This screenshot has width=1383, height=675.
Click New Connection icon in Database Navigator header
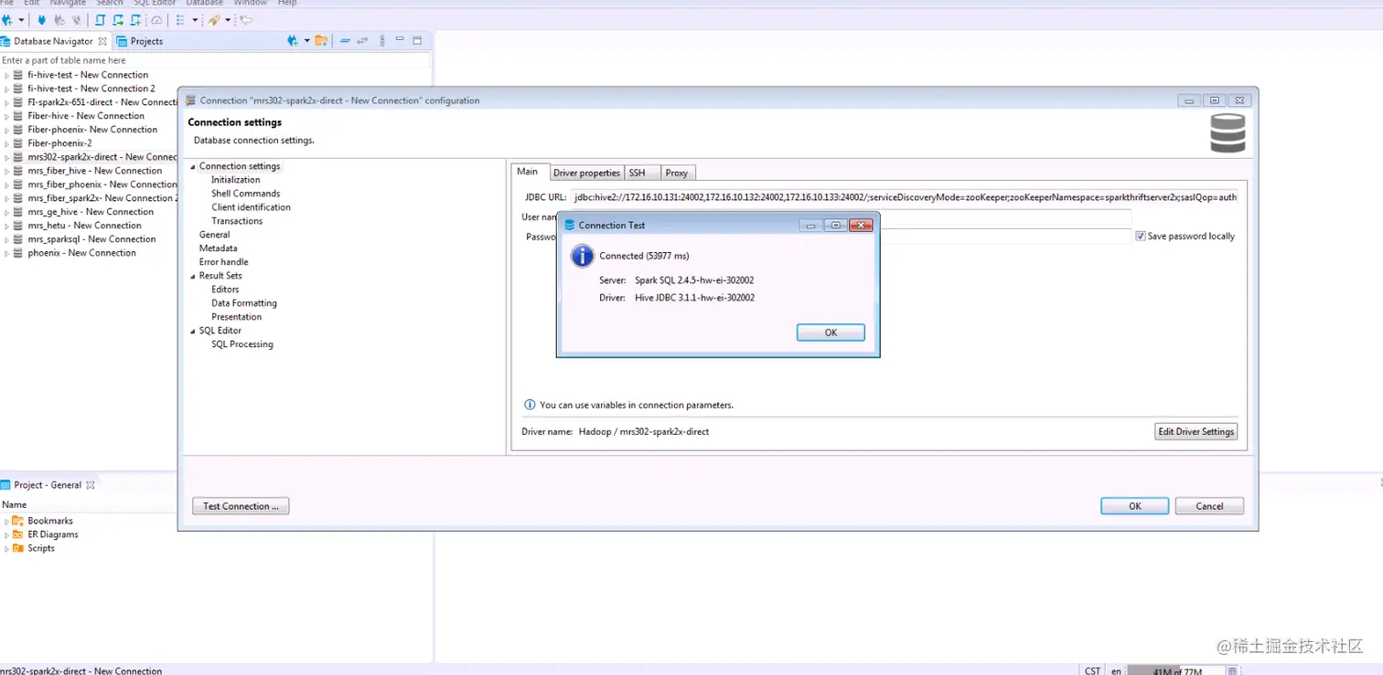coord(293,41)
